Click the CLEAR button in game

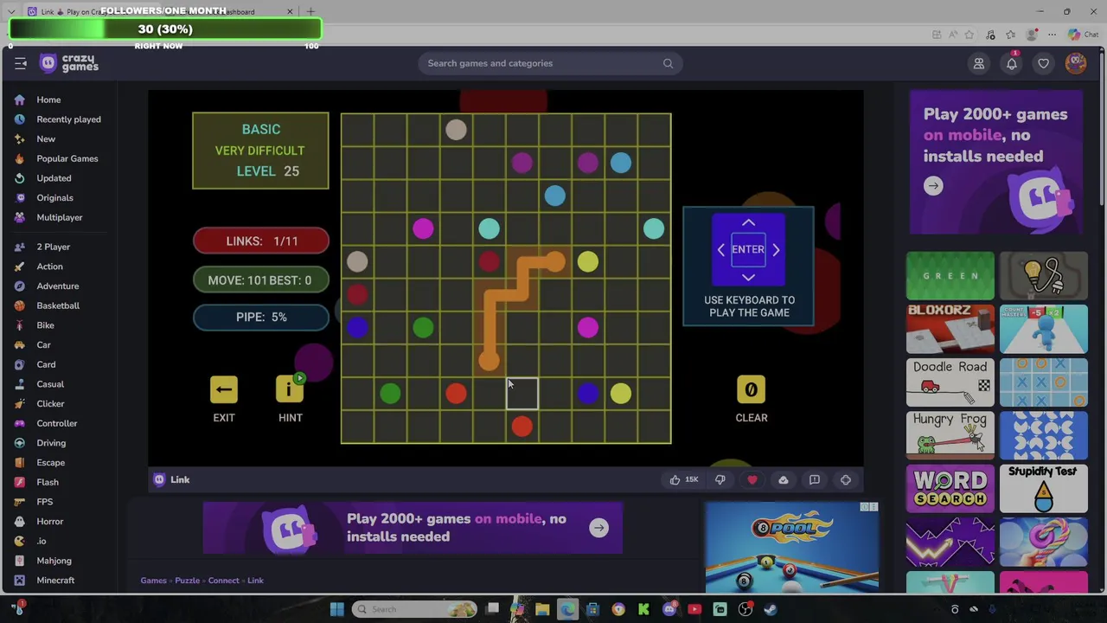pyautogui.click(x=751, y=390)
